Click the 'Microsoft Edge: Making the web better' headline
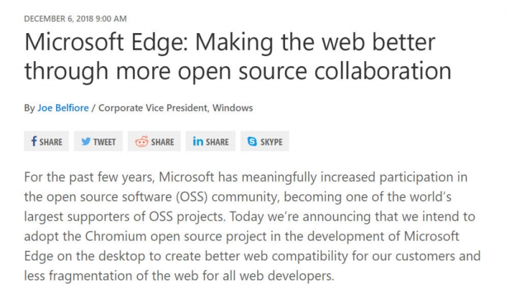Viewport: 509px width, 289px height. 230,43
